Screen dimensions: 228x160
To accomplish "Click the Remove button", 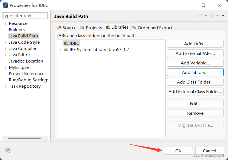I will 195,113.
